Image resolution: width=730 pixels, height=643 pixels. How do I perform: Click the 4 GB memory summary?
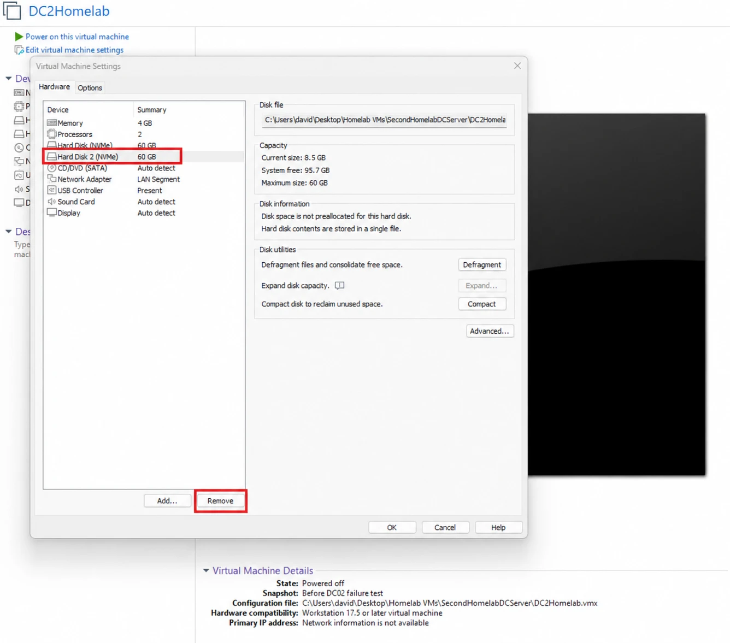click(145, 123)
